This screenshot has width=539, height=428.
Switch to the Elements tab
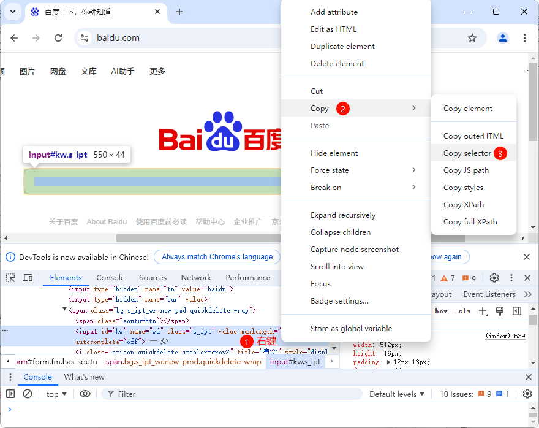click(66, 278)
